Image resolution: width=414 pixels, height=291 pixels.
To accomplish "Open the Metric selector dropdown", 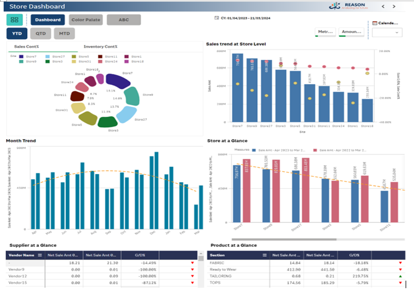I will point(325,32).
